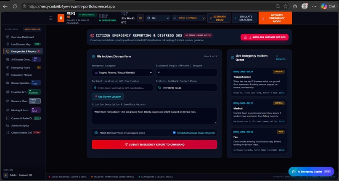Click the Overview Dashboard grid icon

(x=8, y=37)
